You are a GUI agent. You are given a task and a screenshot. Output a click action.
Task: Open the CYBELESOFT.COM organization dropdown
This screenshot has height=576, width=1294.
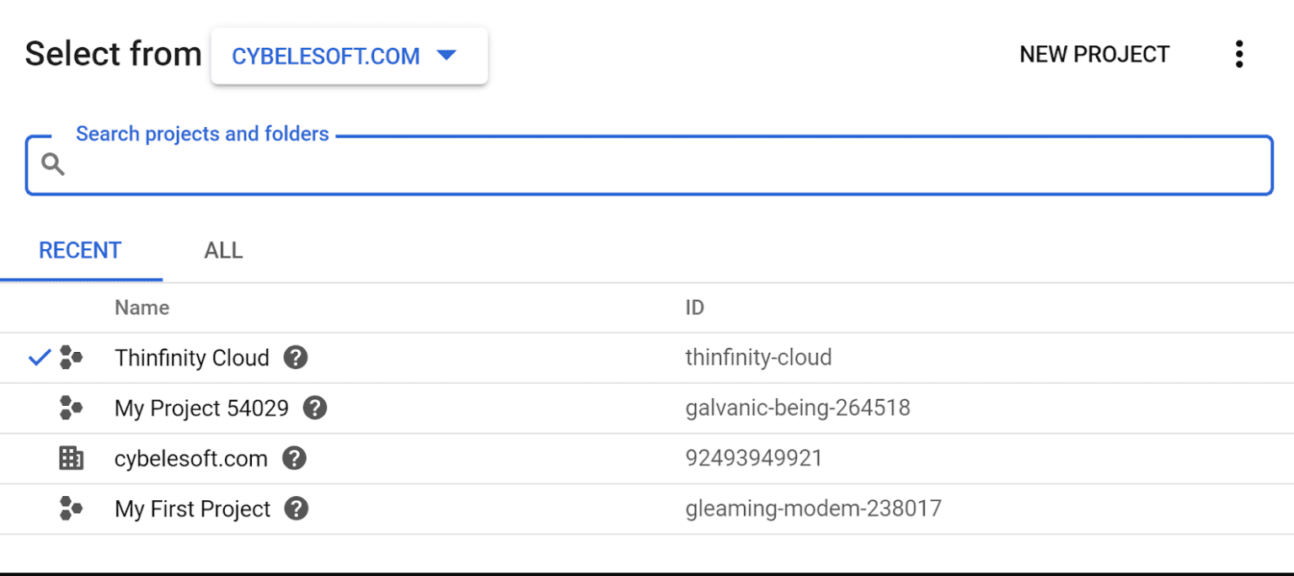coord(349,56)
